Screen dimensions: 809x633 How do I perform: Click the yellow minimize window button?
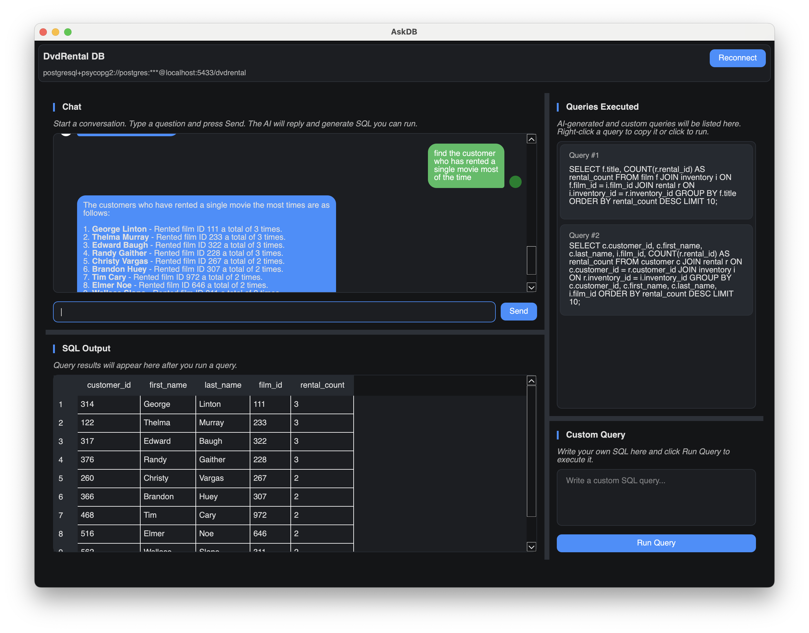point(55,32)
